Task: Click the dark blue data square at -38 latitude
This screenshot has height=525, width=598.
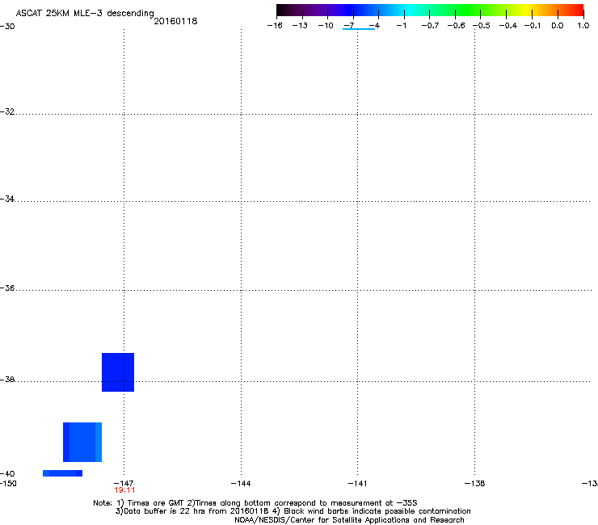Action: click(x=118, y=372)
